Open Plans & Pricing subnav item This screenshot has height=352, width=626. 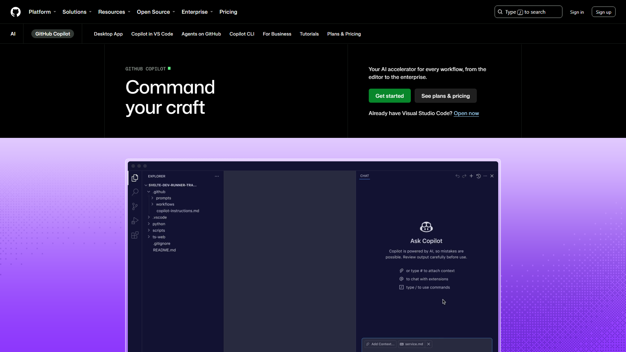344,34
